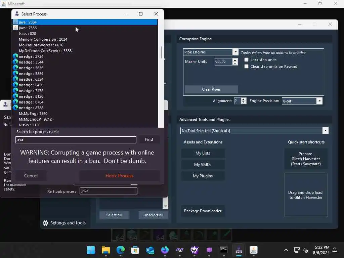Open Settings and tools gear
This screenshot has width=344, height=258.
point(46,223)
